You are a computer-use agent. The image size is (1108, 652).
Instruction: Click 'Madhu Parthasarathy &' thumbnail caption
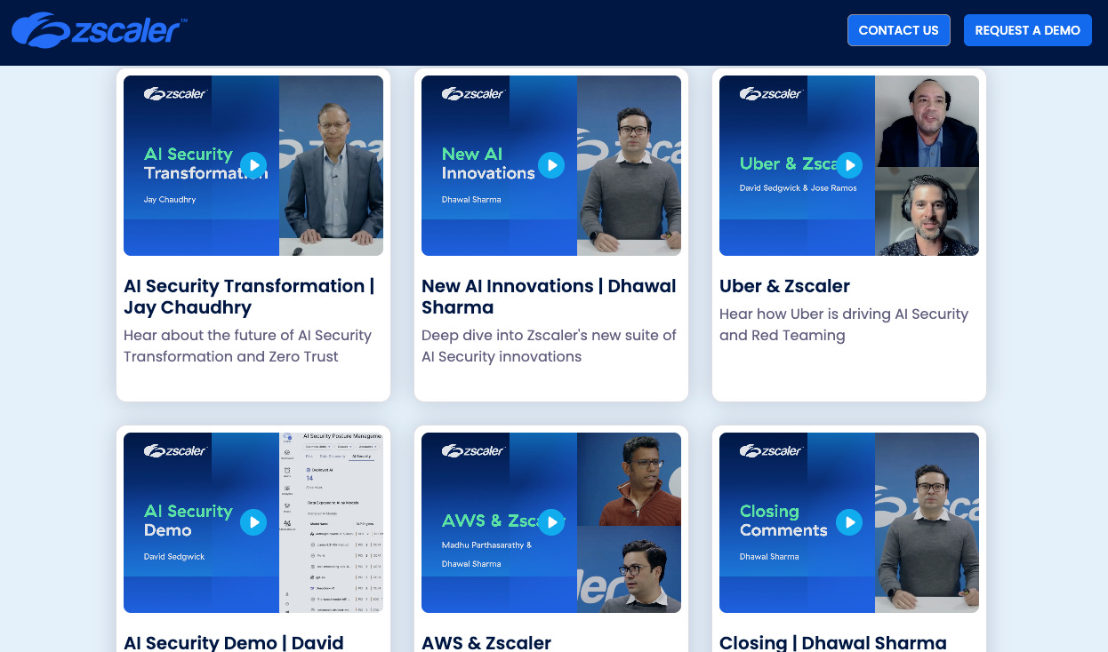point(486,545)
